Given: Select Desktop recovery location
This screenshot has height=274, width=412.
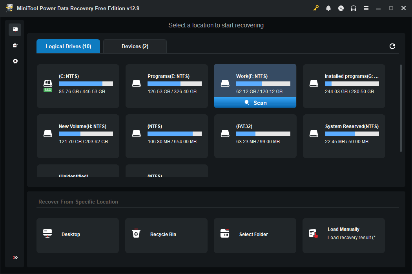Looking at the screenshot, I should point(78,236).
